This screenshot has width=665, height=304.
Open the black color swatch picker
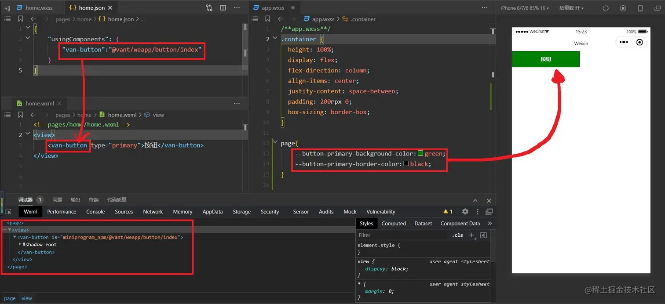pyautogui.click(x=406, y=163)
